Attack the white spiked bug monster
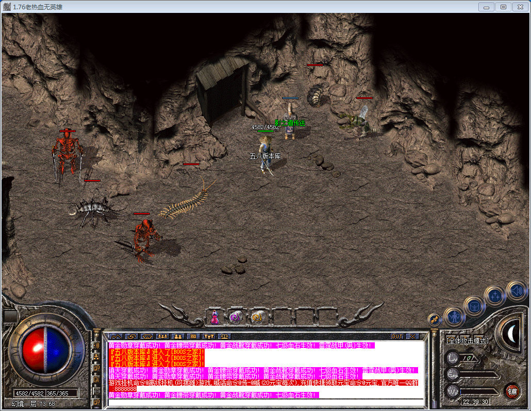Screen dimensions: 531x411 [x=92, y=210]
